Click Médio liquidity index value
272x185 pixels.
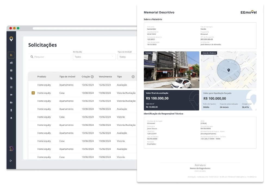tap(206, 107)
